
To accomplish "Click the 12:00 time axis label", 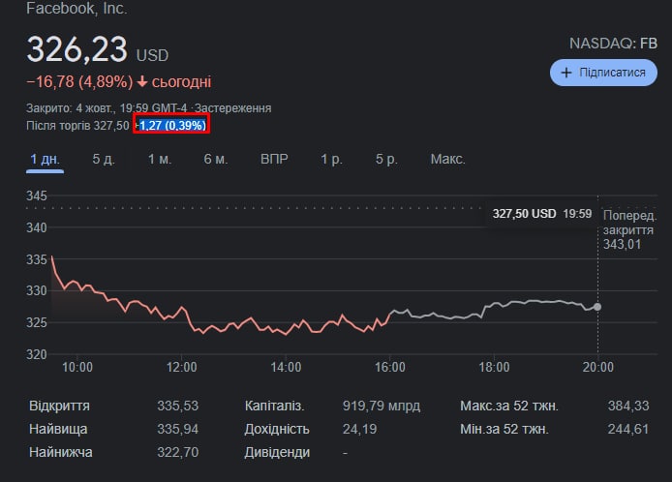I will [182, 367].
